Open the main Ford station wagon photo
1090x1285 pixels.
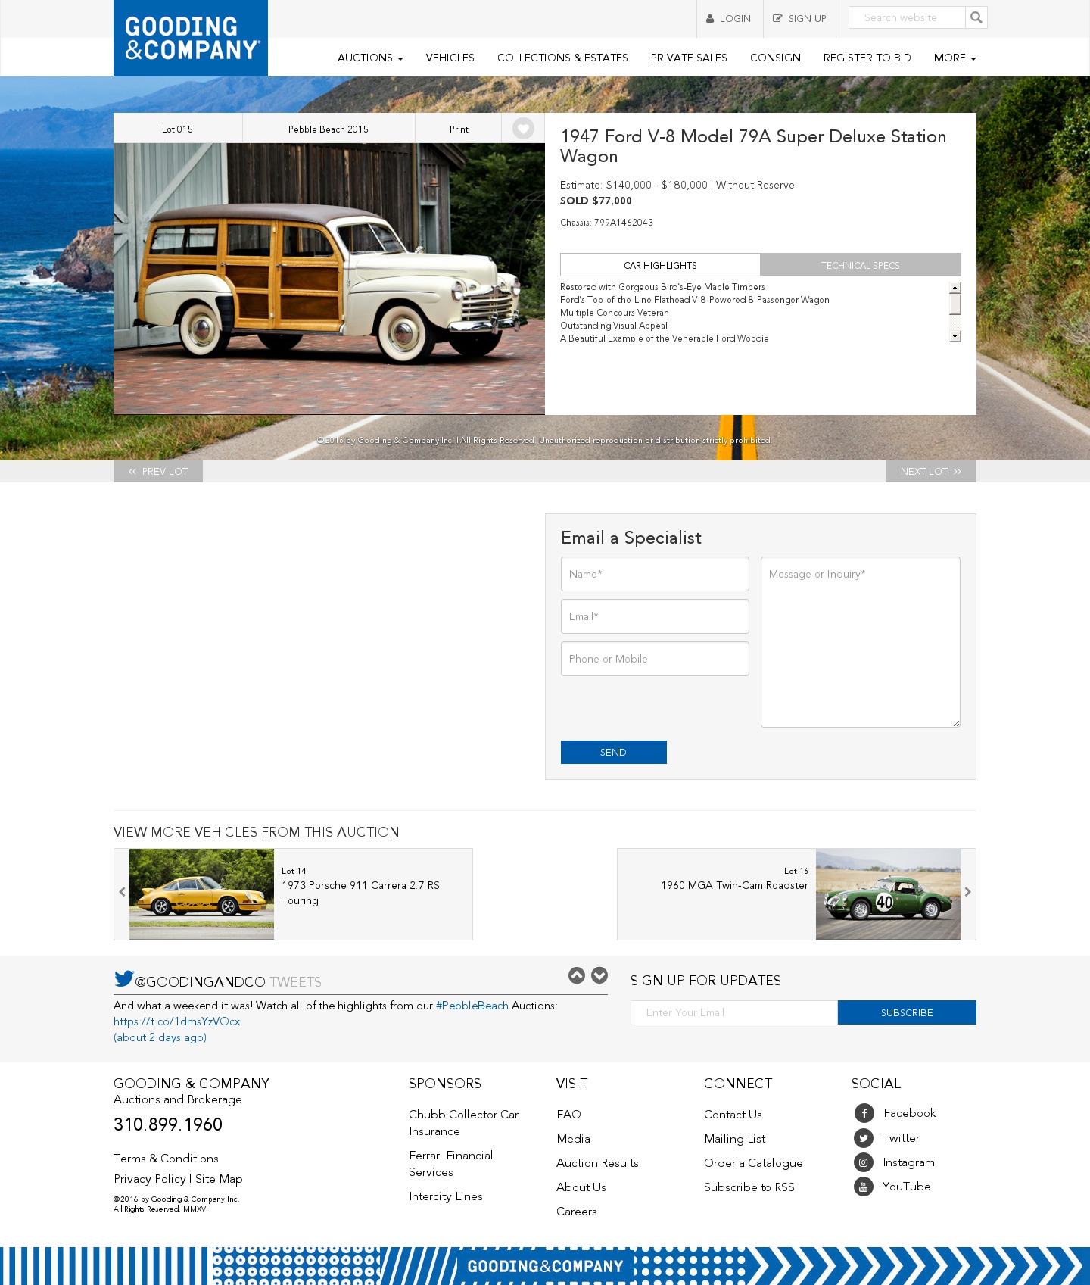tap(329, 279)
